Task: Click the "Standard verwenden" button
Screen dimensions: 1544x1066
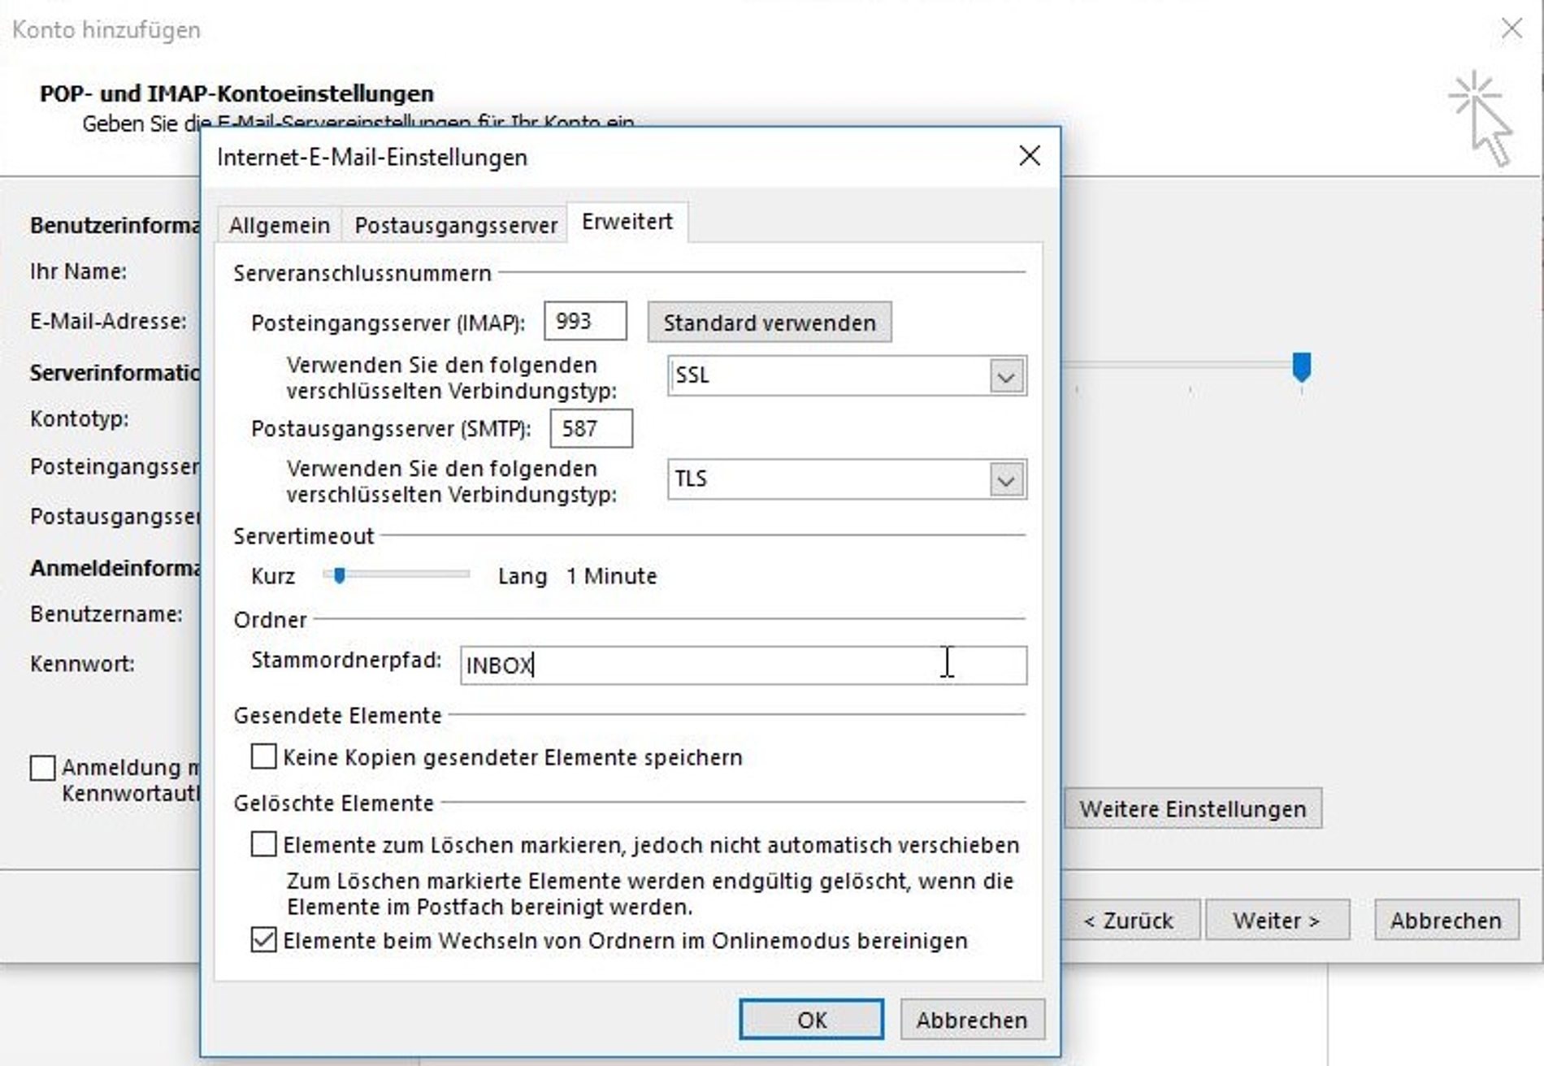Action: tap(769, 322)
